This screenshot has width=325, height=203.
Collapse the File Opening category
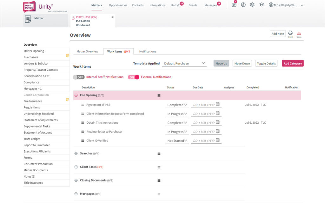point(76,95)
